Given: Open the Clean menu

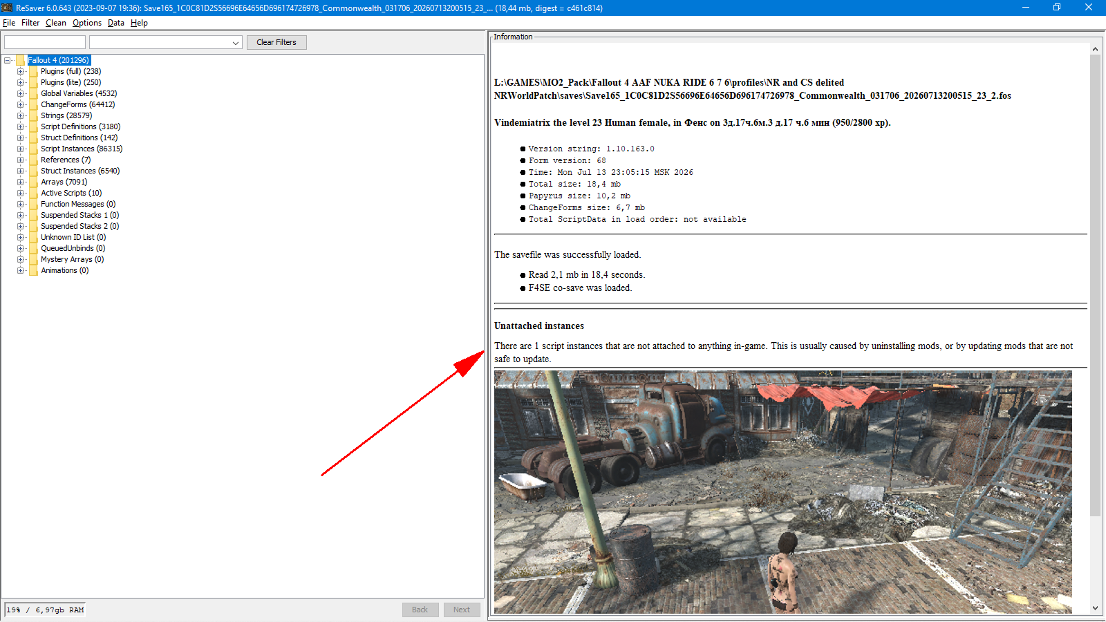Looking at the screenshot, I should click(56, 23).
